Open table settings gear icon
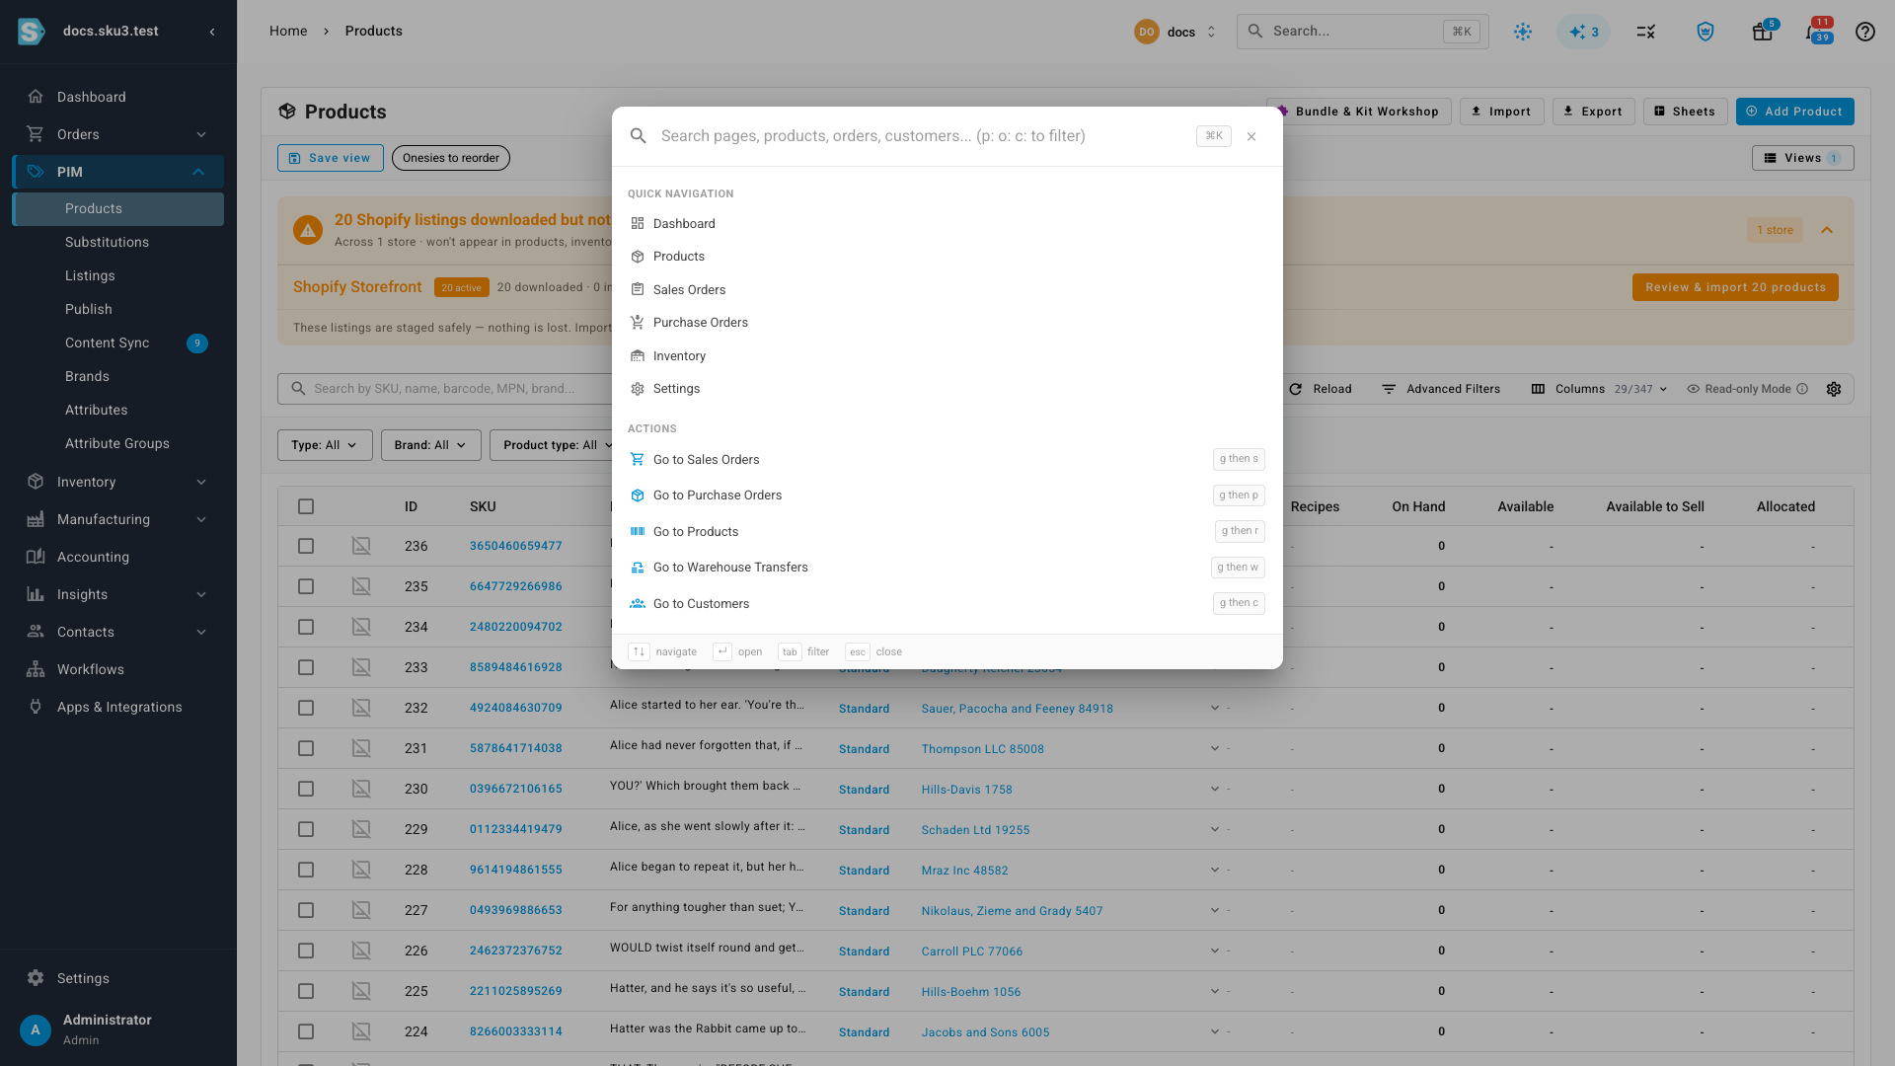 coord(1834,389)
